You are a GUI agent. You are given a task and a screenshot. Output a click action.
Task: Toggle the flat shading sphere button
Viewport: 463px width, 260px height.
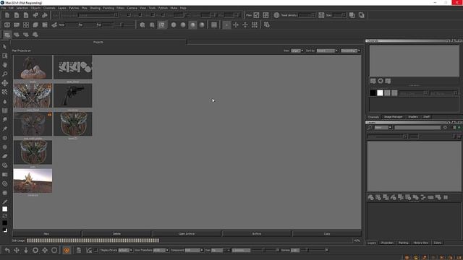[174, 25]
